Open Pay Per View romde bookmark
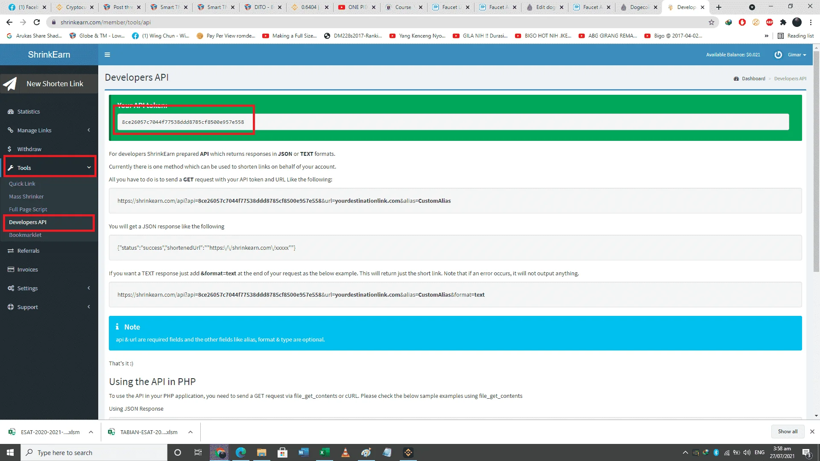This screenshot has width=820, height=461. coord(226,36)
